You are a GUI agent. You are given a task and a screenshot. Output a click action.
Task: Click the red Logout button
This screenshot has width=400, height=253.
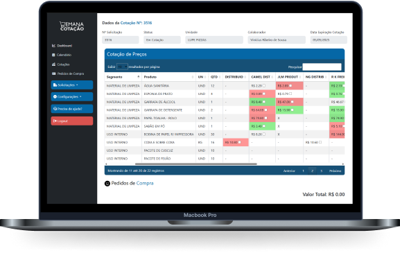pyautogui.click(x=72, y=121)
